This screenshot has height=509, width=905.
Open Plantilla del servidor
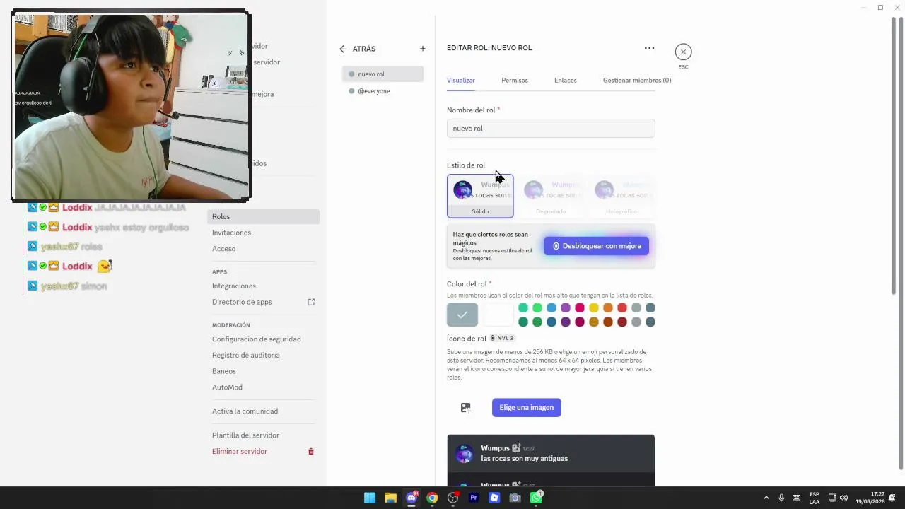(x=263, y=435)
